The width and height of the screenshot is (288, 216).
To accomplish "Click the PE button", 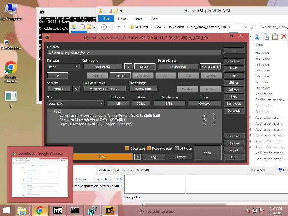I will click(57, 75).
